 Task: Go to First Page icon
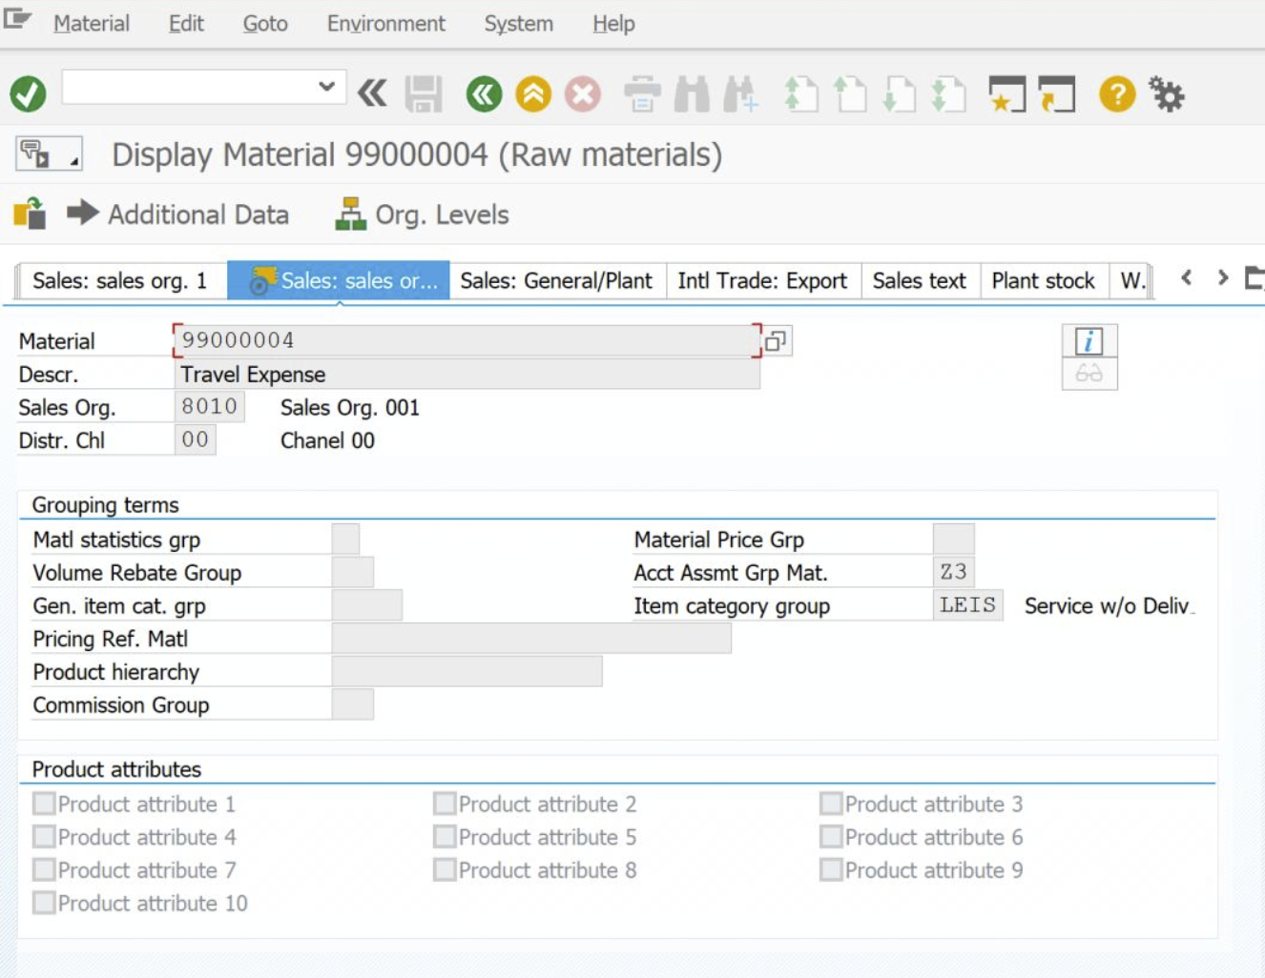coord(800,94)
